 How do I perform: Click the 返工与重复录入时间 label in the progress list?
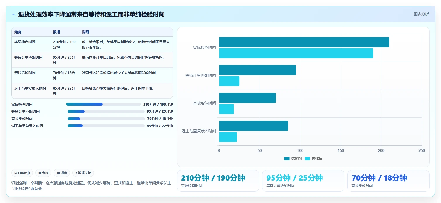coord(27,126)
